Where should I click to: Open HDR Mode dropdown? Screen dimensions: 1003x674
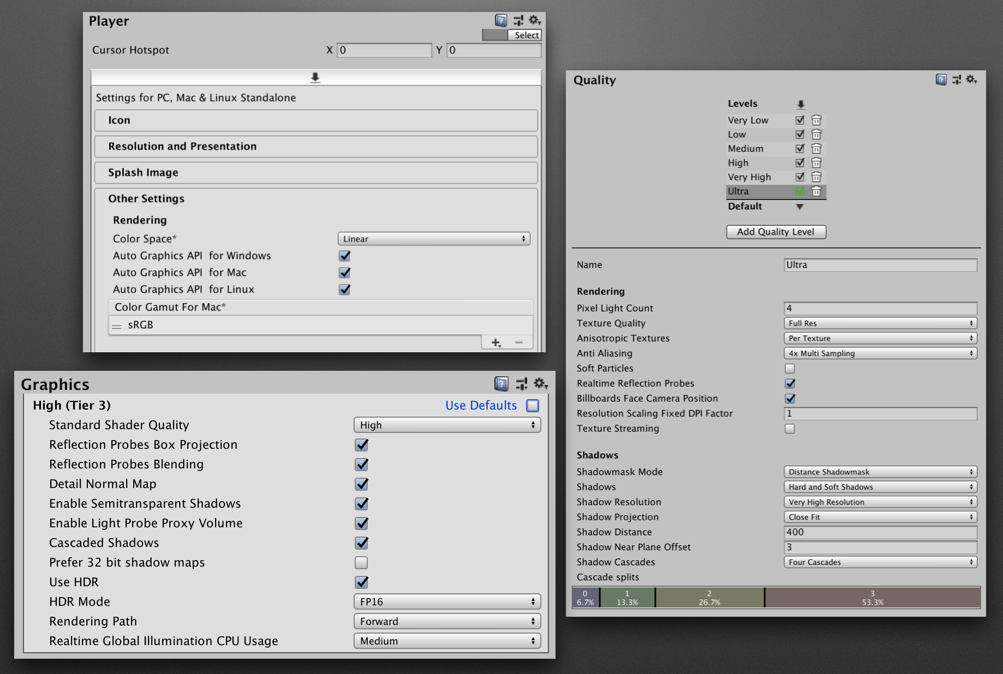click(447, 602)
